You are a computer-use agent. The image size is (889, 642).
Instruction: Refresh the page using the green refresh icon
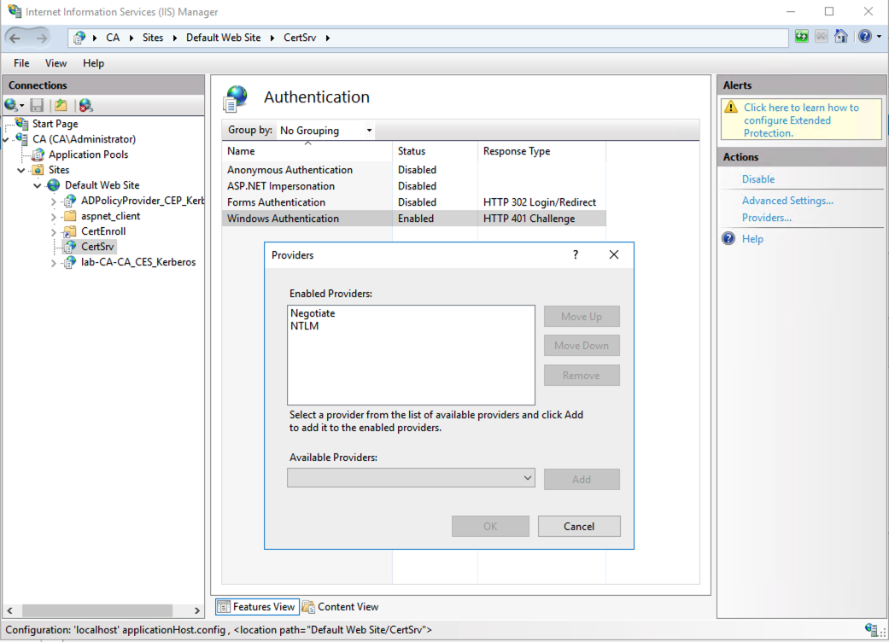[x=801, y=37]
